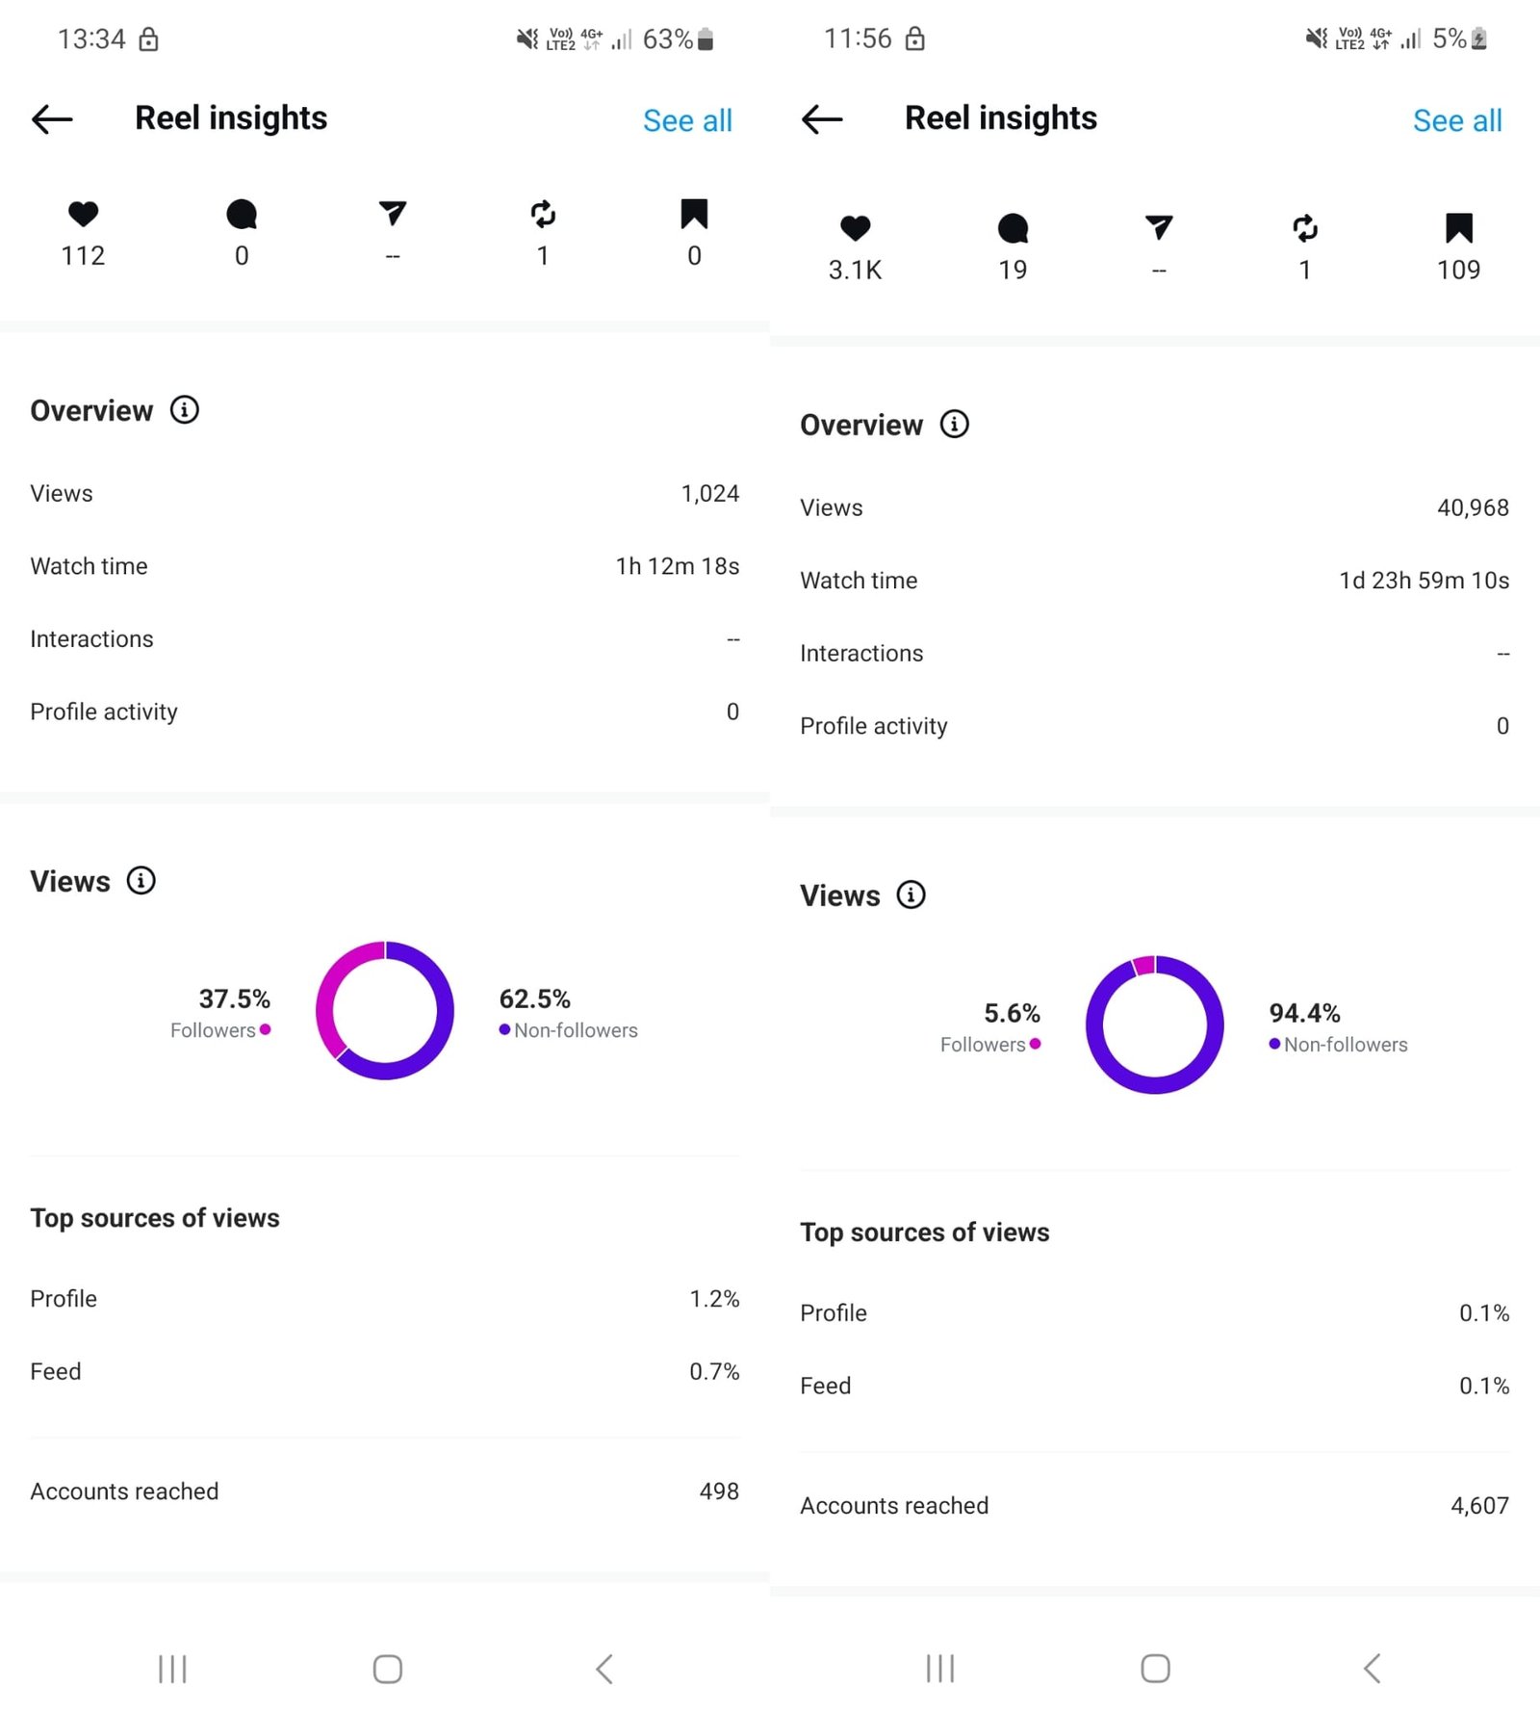Select the Accounts reached row showing 4,607
Image resolution: width=1540 pixels, height=1712 pixels.
pyautogui.click(x=1154, y=1505)
